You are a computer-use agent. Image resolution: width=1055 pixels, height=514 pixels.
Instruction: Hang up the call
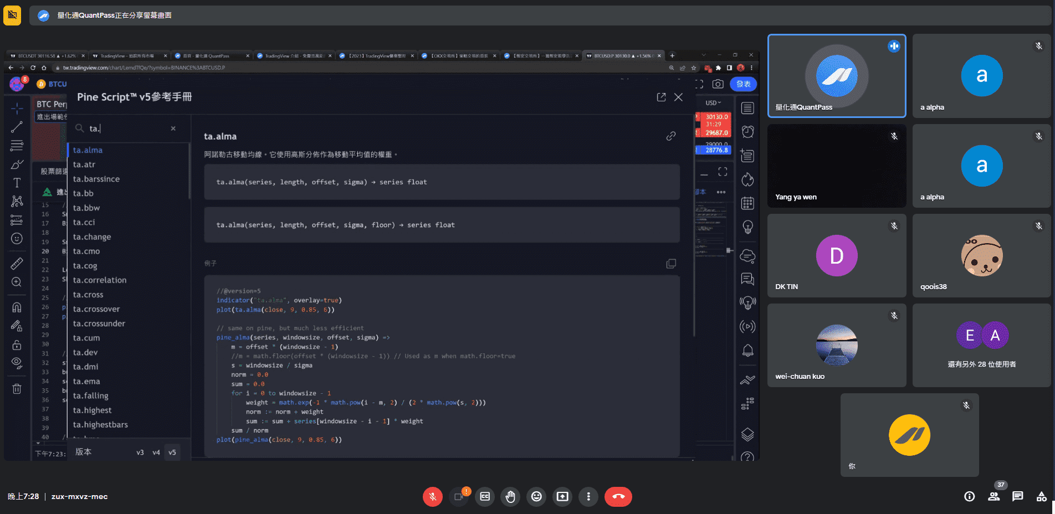click(x=618, y=496)
